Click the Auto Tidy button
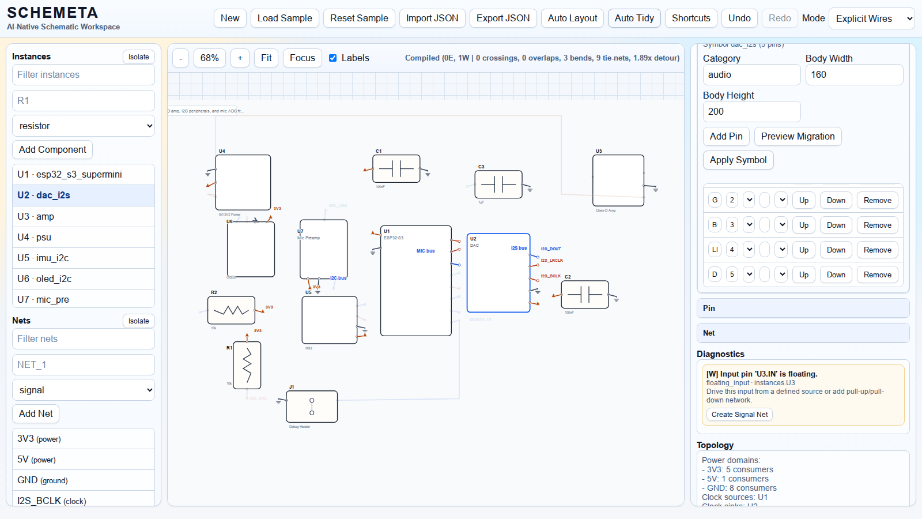The width and height of the screenshot is (922, 519). point(634,18)
